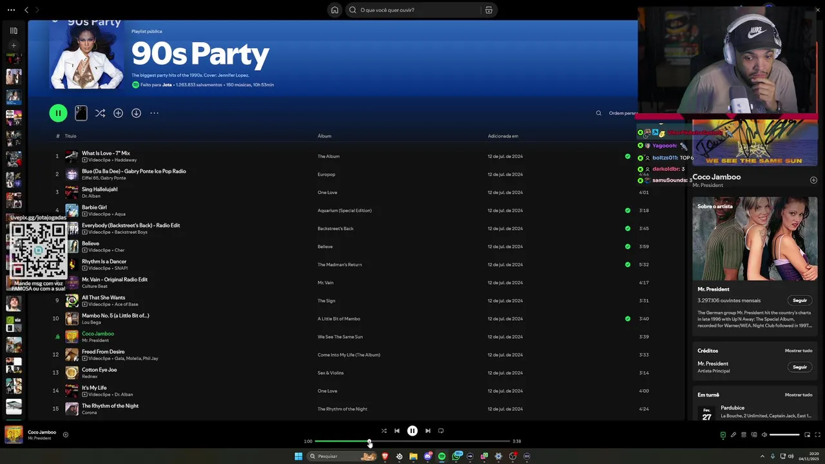Sort tracks by 'Adicionada em' column

pos(503,136)
